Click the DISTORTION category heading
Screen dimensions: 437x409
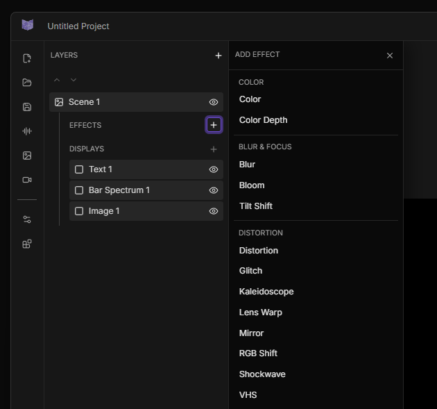click(261, 233)
